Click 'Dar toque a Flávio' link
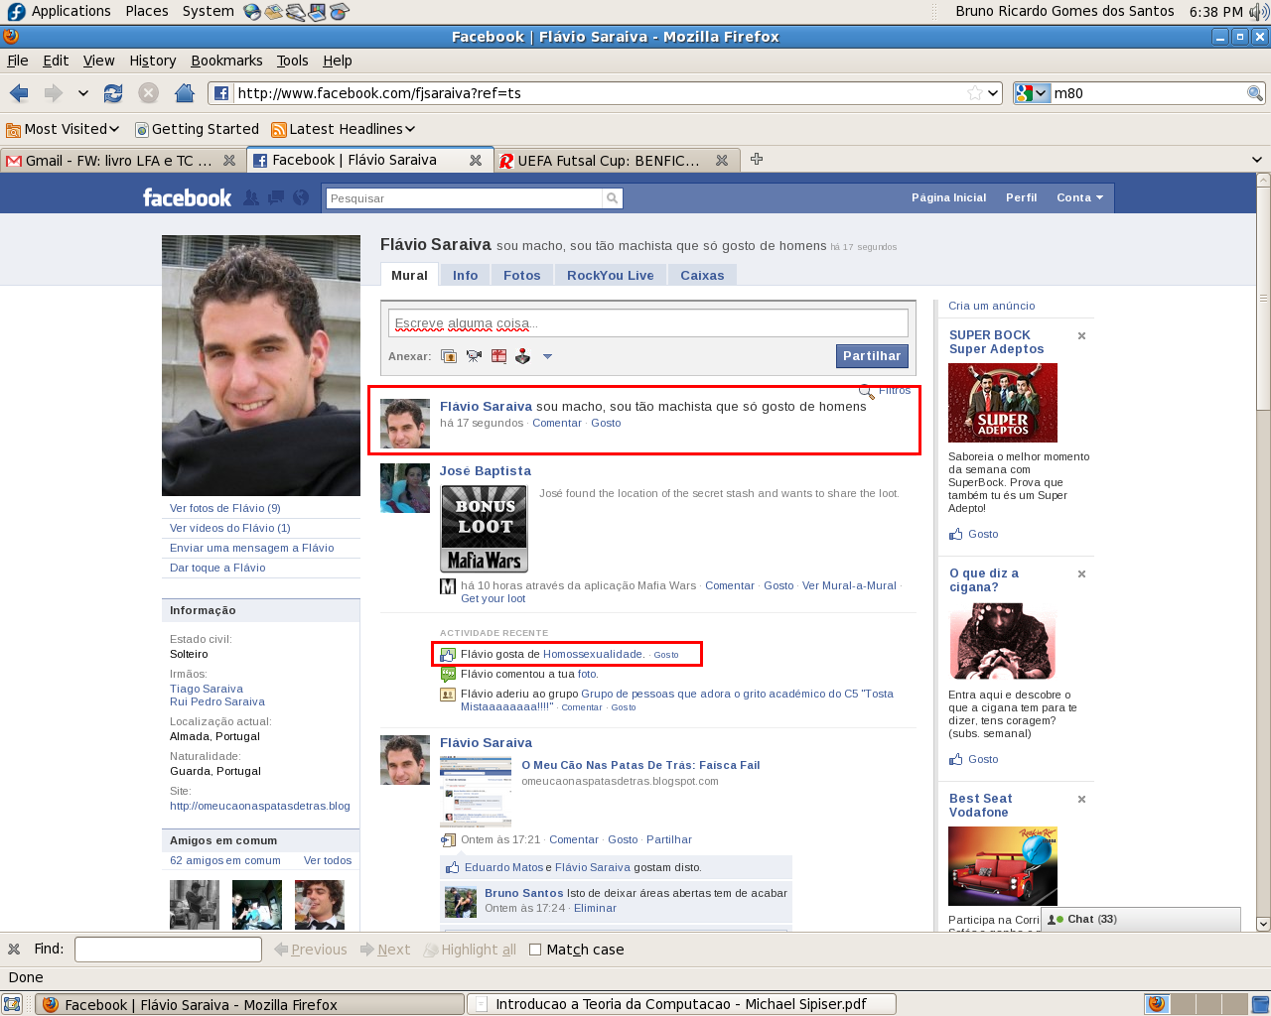The width and height of the screenshot is (1271, 1016). point(217,568)
